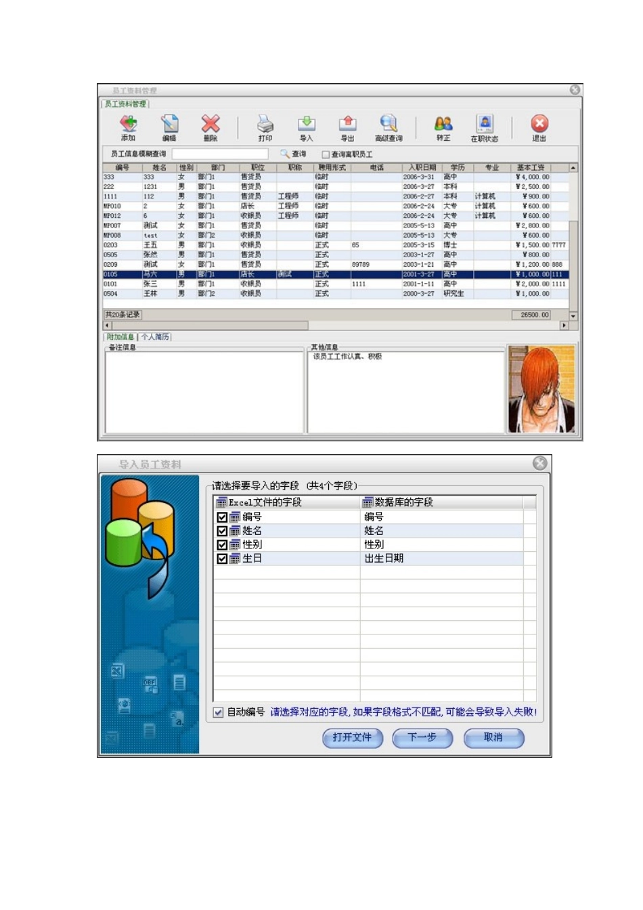Click the 数据库的字段 column header

click(x=441, y=502)
